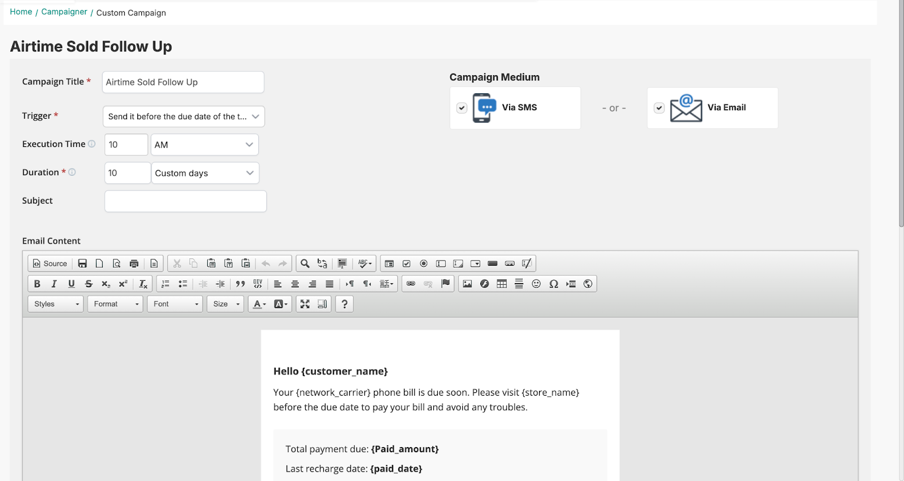This screenshot has height=481, width=904.
Task: Click the Undo arrow icon
Action: pos(266,263)
